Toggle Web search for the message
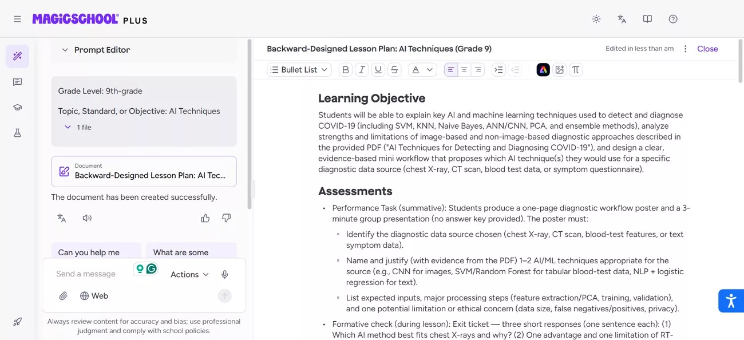This screenshot has width=744, height=340. tap(93, 295)
